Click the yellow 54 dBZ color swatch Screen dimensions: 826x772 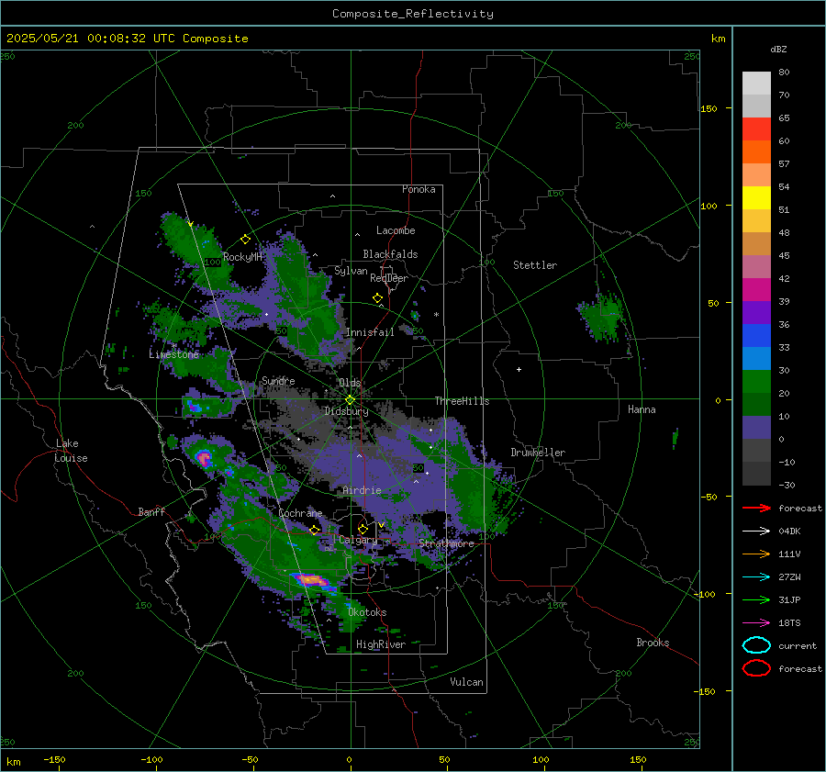pos(756,197)
